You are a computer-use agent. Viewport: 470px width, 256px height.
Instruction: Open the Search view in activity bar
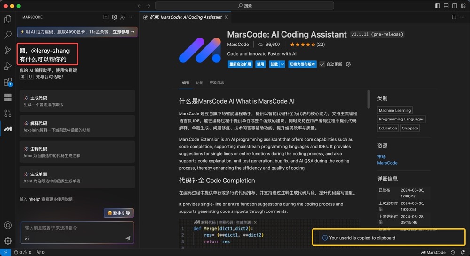coord(8,35)
